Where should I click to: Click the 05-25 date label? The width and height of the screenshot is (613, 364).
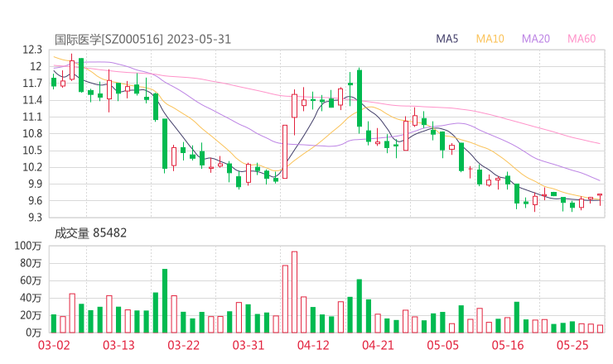[x=572, y=346]
